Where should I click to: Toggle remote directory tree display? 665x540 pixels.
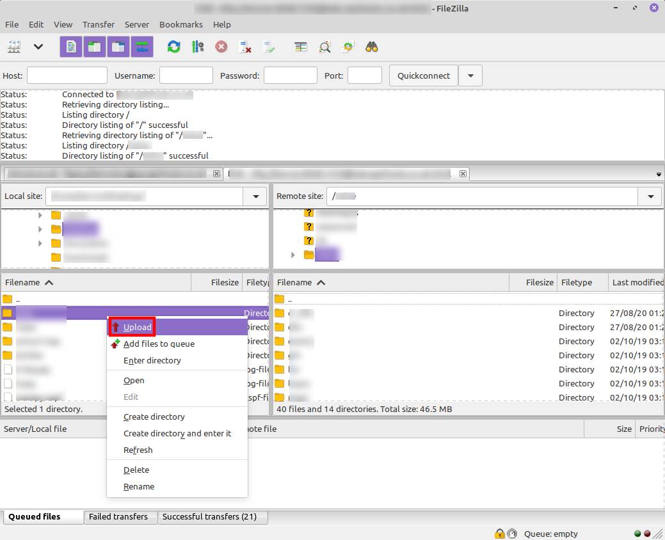pyautogui.click(x=118, y=47)
